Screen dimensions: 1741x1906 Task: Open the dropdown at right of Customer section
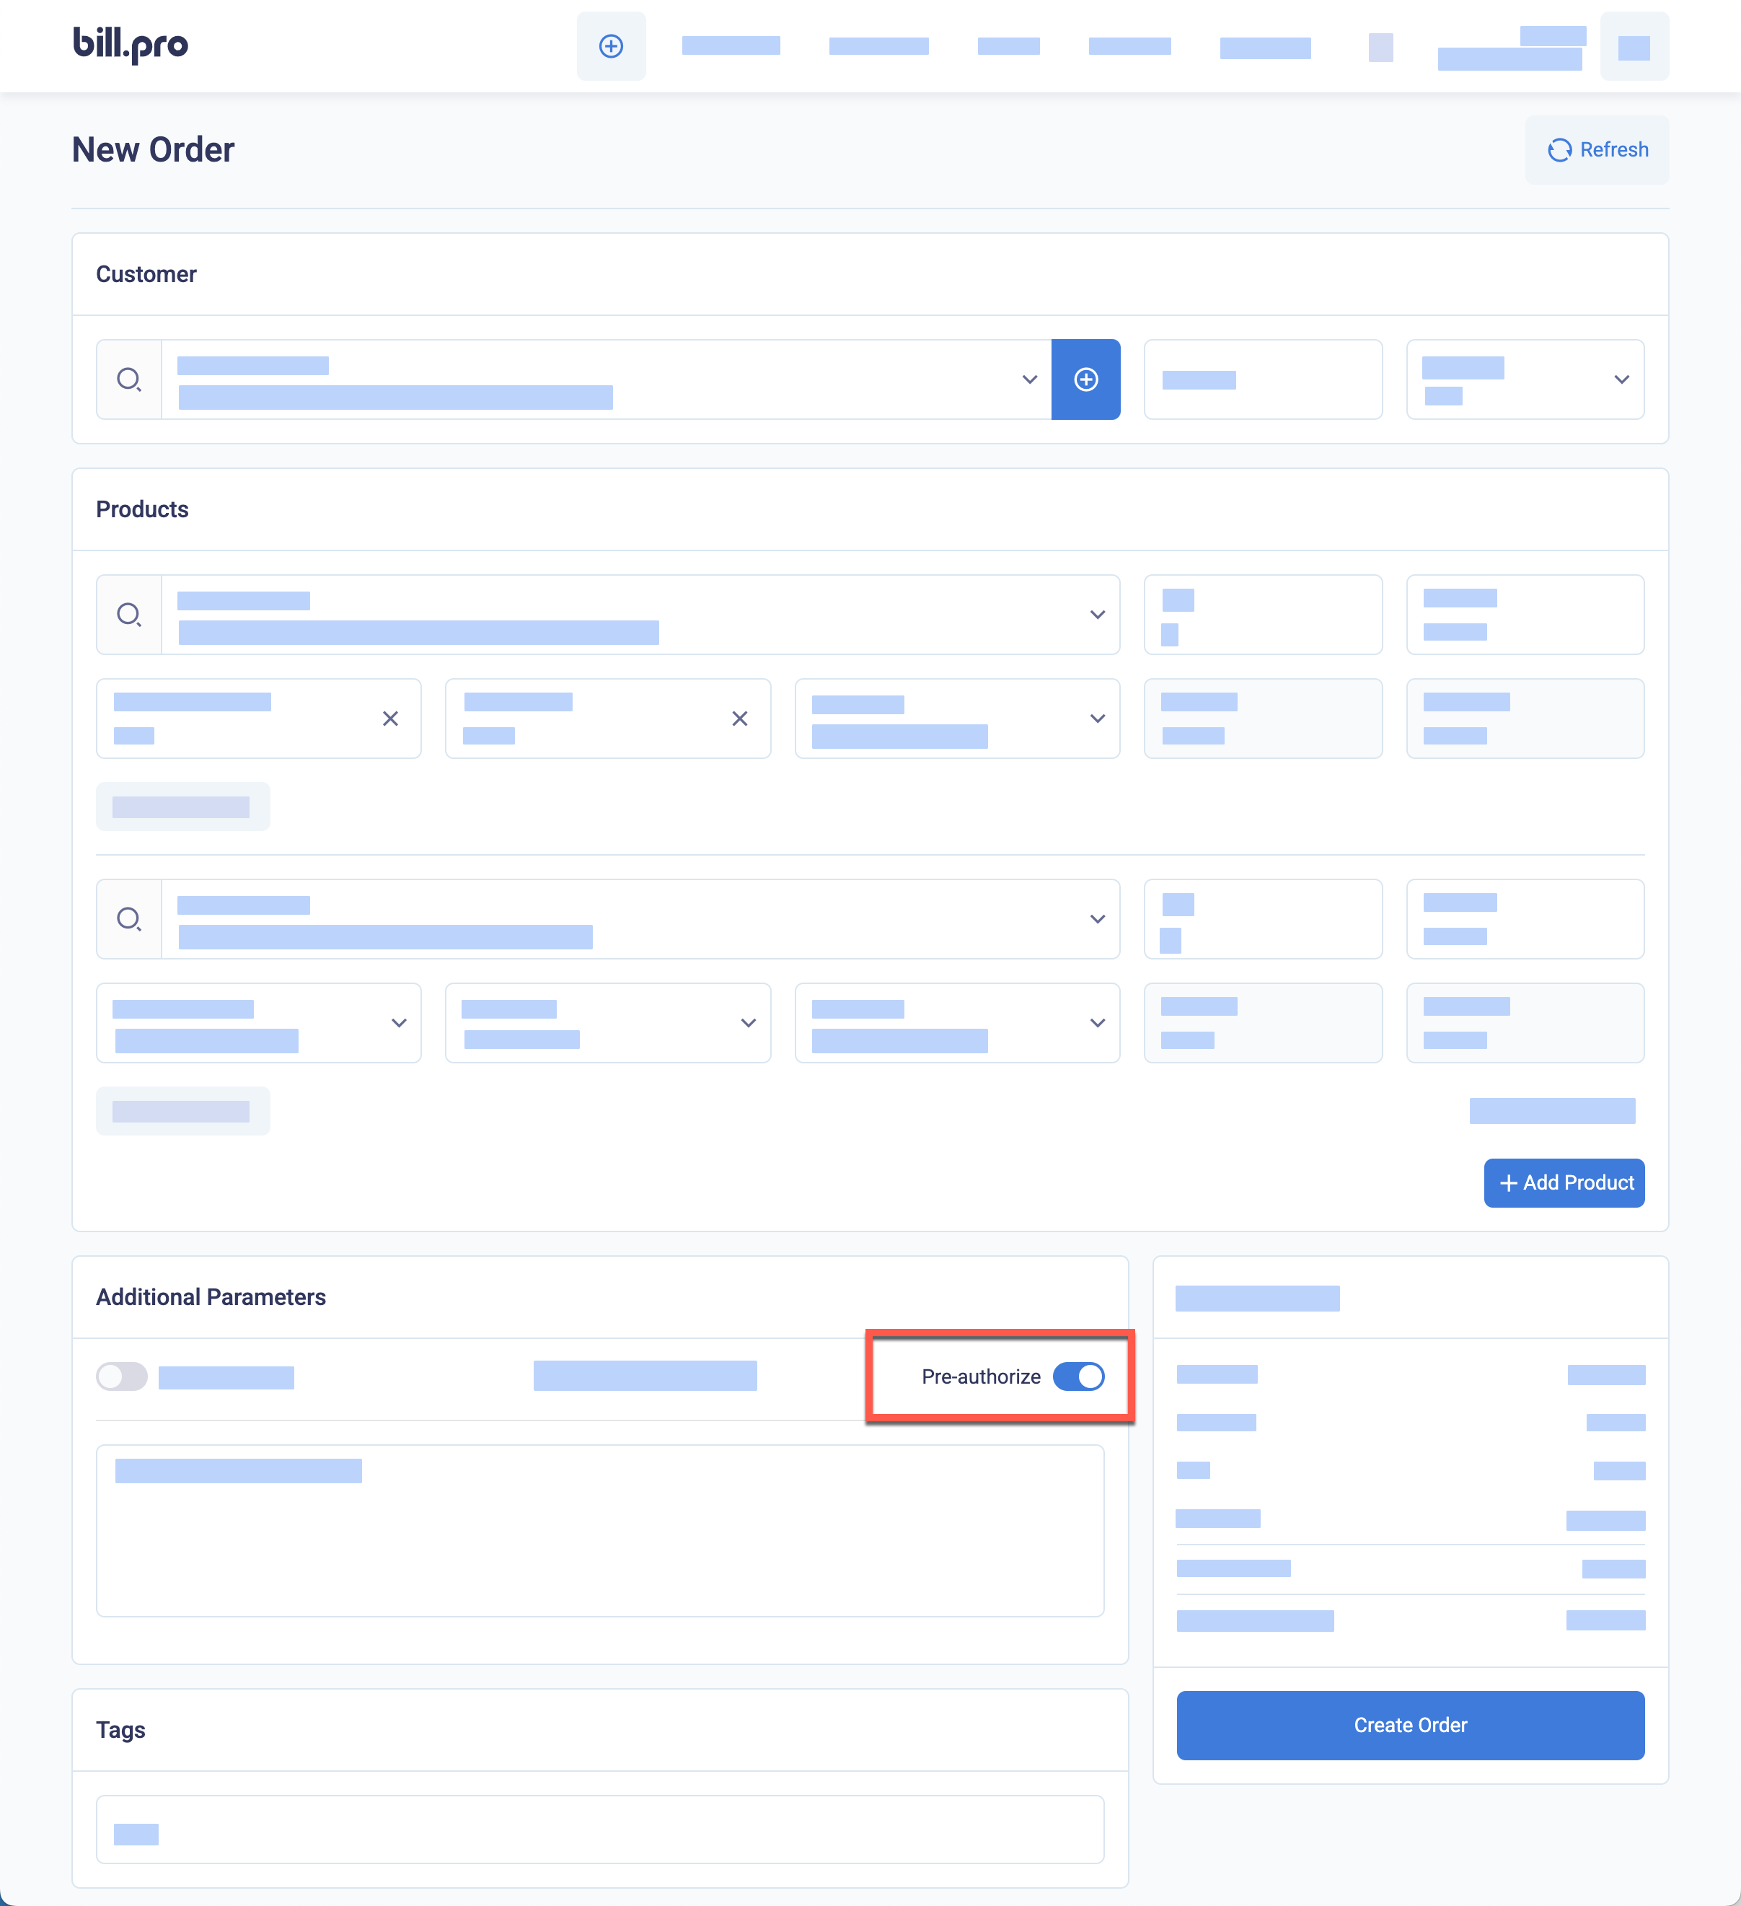click(x=1525, y=379)
